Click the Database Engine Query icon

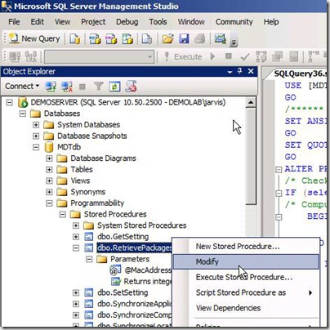pyautogui.click(x=74, y=38)
